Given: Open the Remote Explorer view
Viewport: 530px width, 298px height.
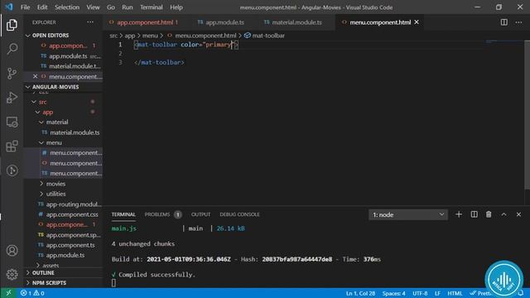Looking at the screenshot, I should point(12,122).
